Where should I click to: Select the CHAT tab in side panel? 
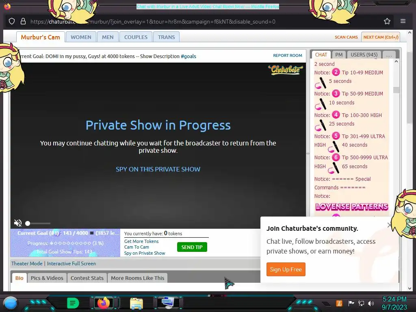coord(321,55)
